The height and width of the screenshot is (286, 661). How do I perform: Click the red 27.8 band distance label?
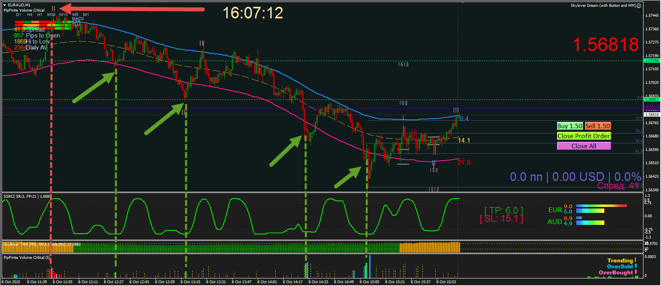[x=464, y=162]
